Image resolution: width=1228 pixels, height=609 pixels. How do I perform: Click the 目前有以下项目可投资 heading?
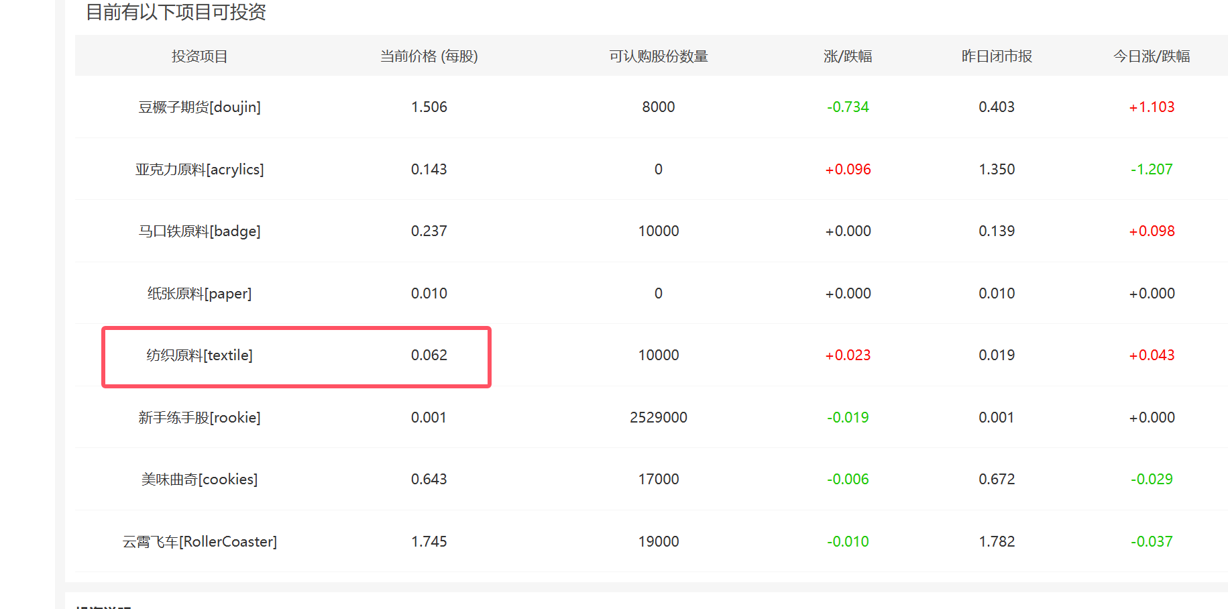pyautogui.click(x=176, y=12)
